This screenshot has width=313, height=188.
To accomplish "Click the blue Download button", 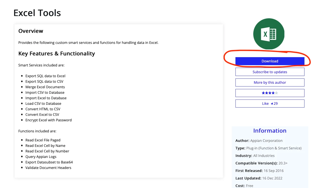I will tap(270, 61).
